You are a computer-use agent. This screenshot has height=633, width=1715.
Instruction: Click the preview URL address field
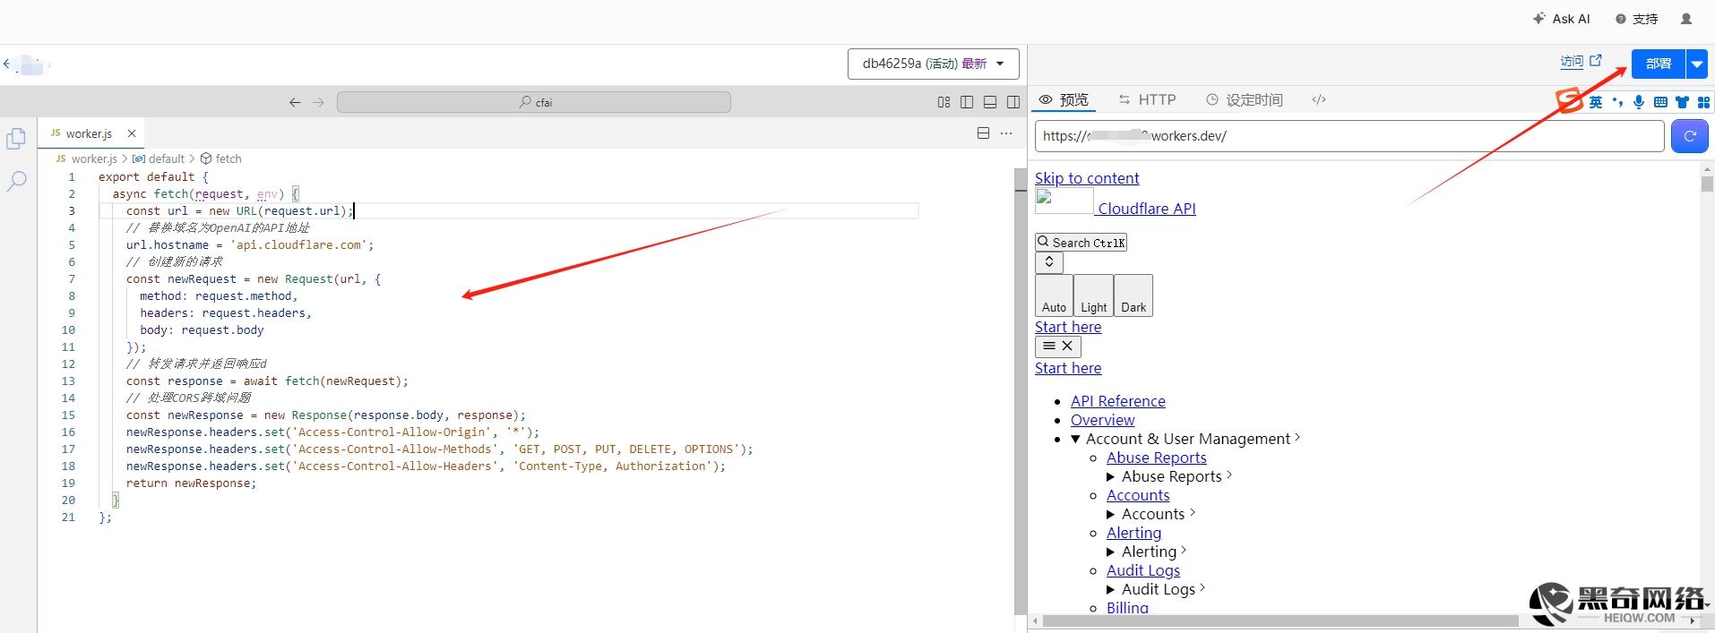[x=1349, y=136]
